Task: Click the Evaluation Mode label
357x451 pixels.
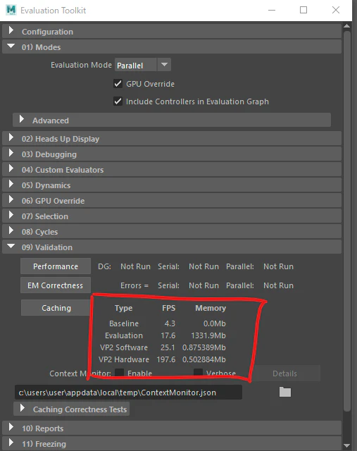Action: click(82, 65)
